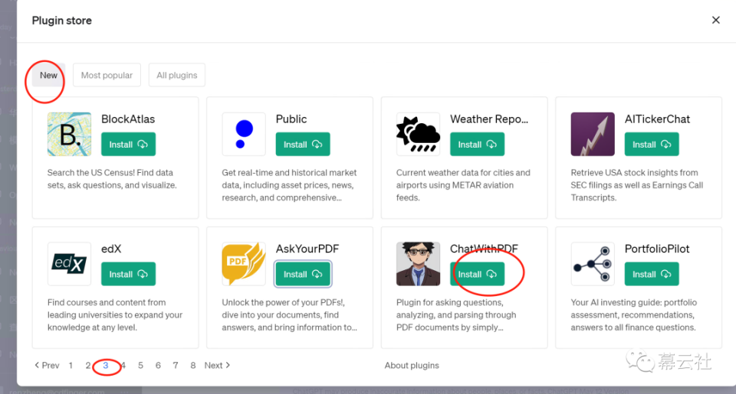Click the 'Current weather data for cities' description
This screenshot has width=736, height=394.
[x=463, y=185]
